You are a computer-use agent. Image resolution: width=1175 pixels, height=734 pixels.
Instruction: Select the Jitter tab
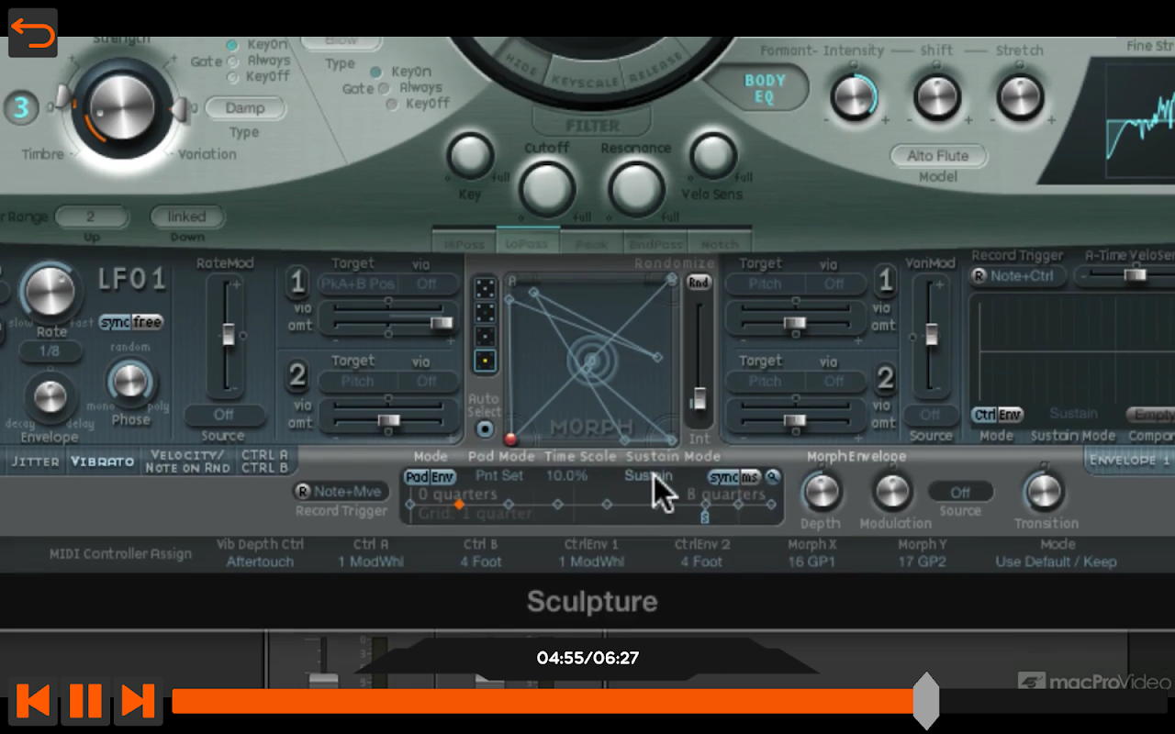(36, 462)
